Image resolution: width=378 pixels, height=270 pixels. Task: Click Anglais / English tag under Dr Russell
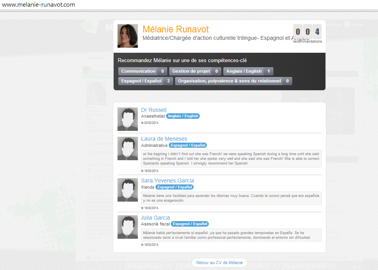(183, 116)
